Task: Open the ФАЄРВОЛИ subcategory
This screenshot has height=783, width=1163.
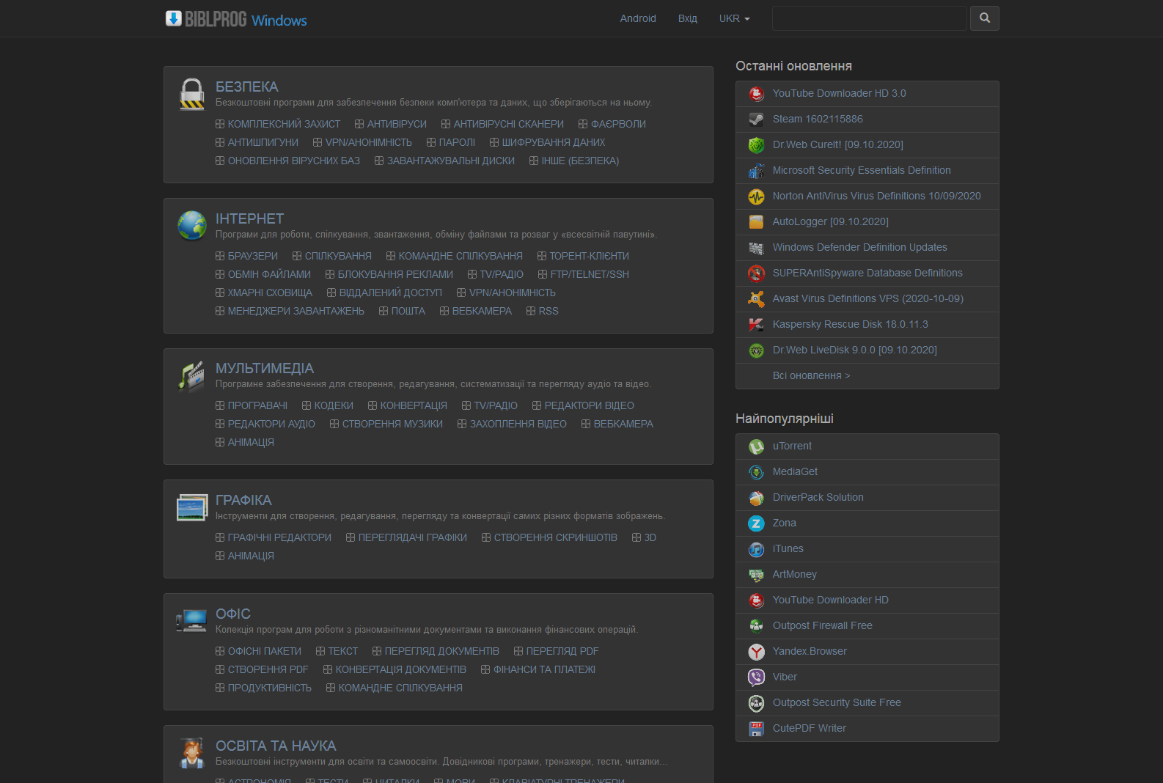Action: click(618, 124)
